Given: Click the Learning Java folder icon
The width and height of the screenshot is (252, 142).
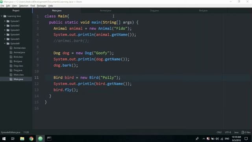Looking at the screenshot, I should pos(5,16).
